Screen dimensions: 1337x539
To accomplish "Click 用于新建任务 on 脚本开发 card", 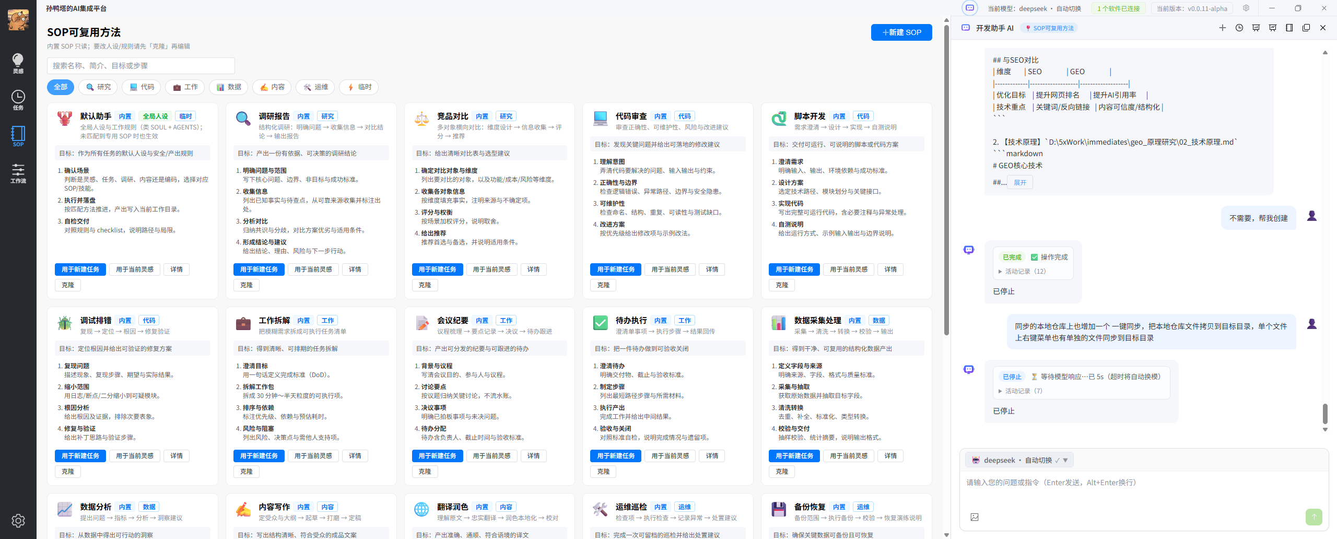I will tap(794, 269).
